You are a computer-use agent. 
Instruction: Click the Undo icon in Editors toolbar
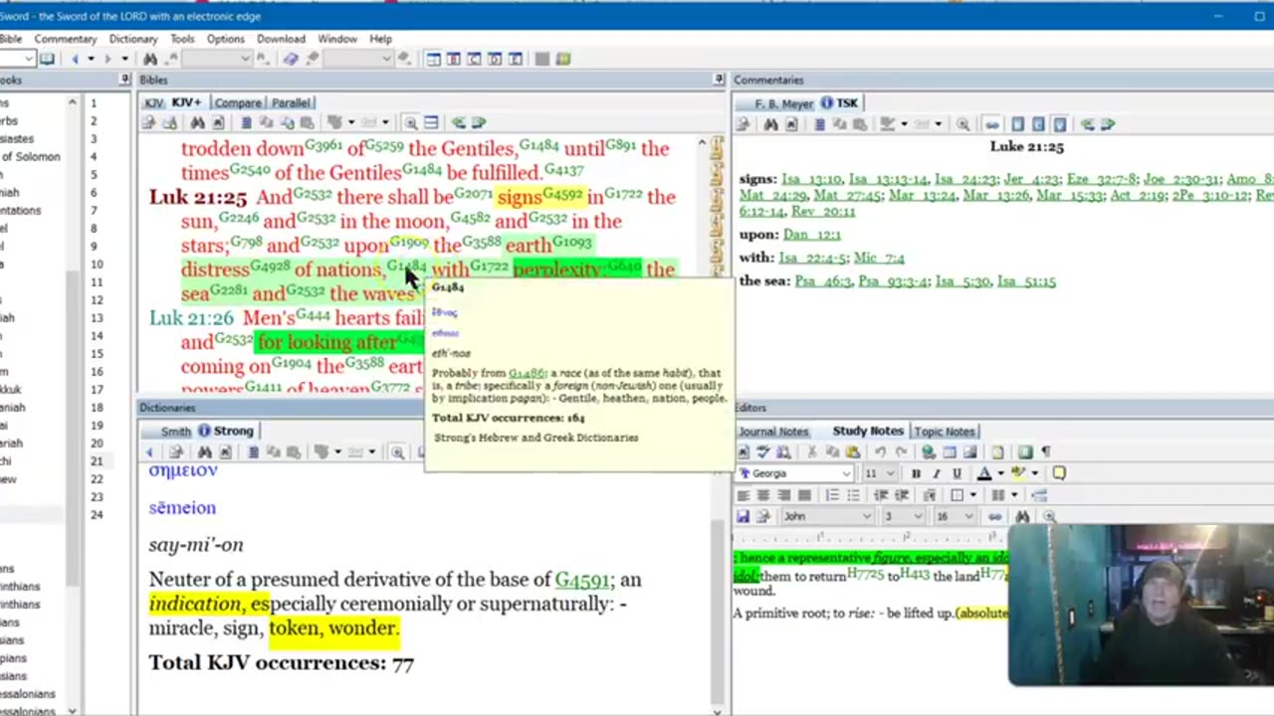[881, 452]
